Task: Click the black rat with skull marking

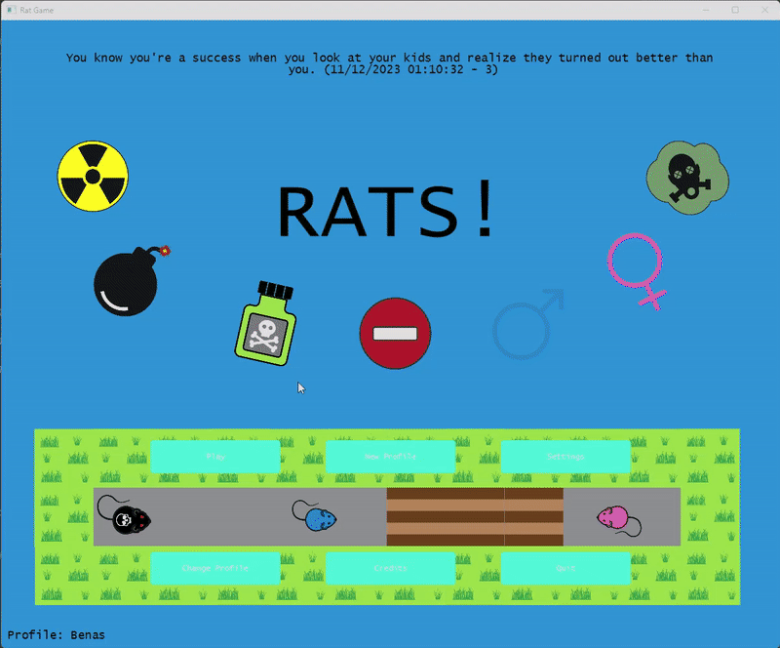Action: click(x=130, y=520)
